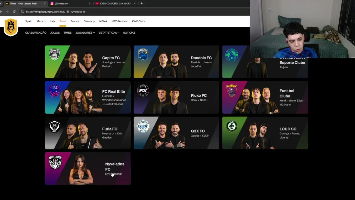Click 'Gaules + Kelvin' text
Screen dimensions: 355x200
[x=200, y=136]
